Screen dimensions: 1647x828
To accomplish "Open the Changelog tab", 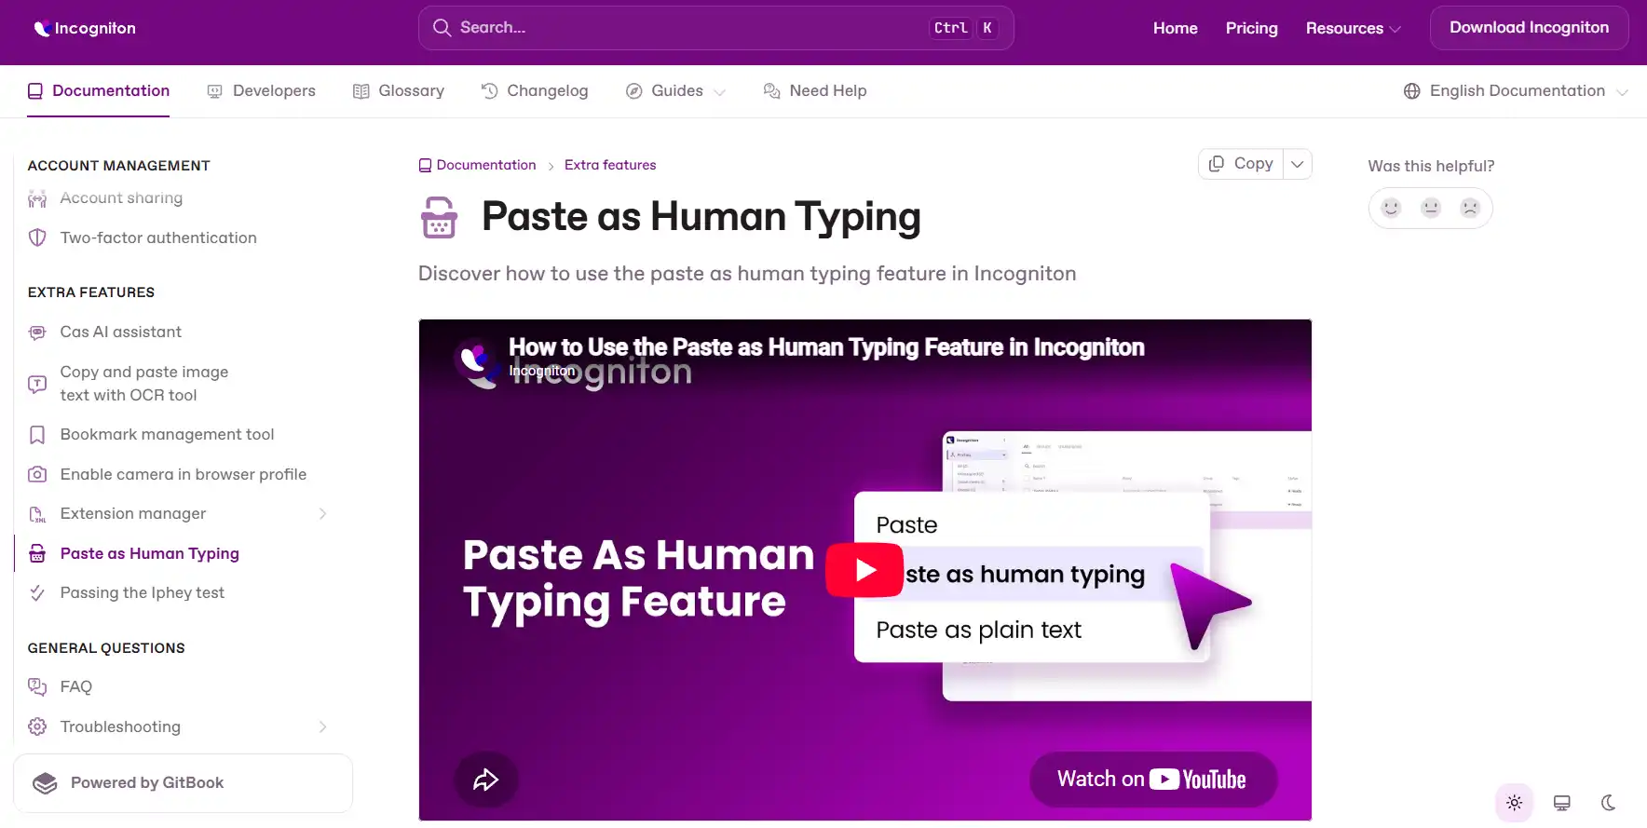I will click(535, 91).
